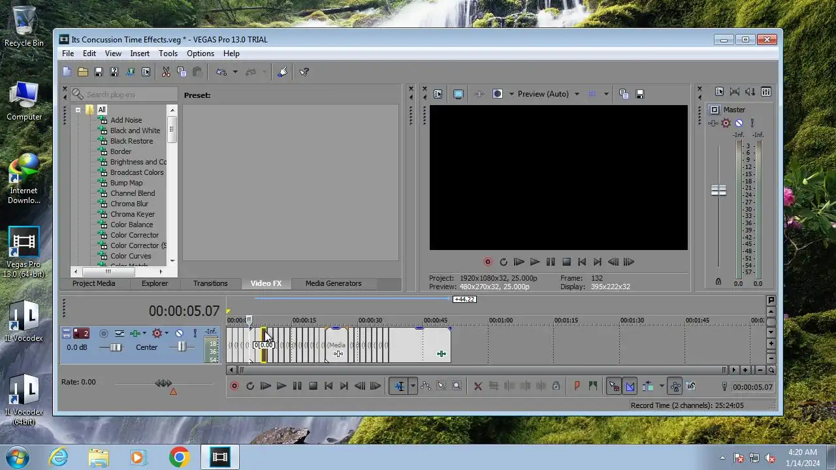The height and width of the screenshot is (470, 836).
Task: Stop playback in the timeline transport
Action: (313, 386)
